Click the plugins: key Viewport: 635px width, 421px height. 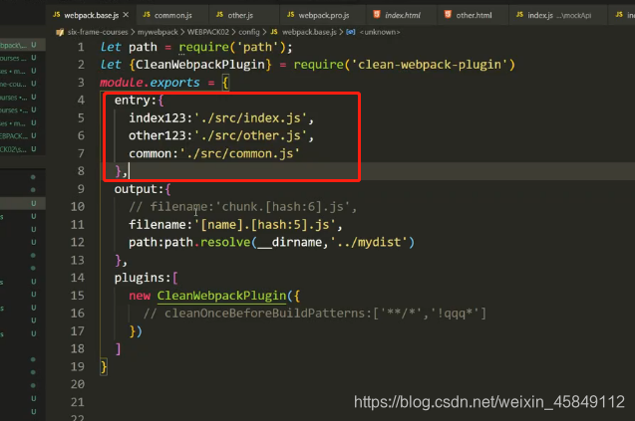click(x=143, y=278)
